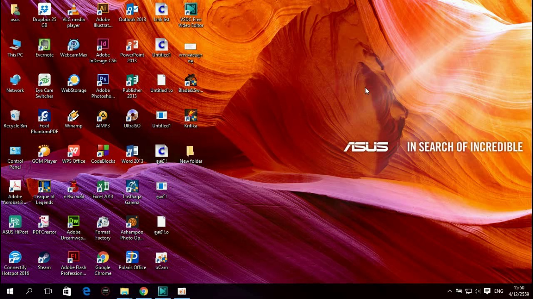
Task: Select the Adobe InDesign CS6 icon
Action: [x=103, y=51]
